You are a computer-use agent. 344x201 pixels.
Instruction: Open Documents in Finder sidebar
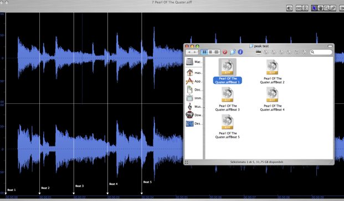pyautogui.click(x=194, y=90)
